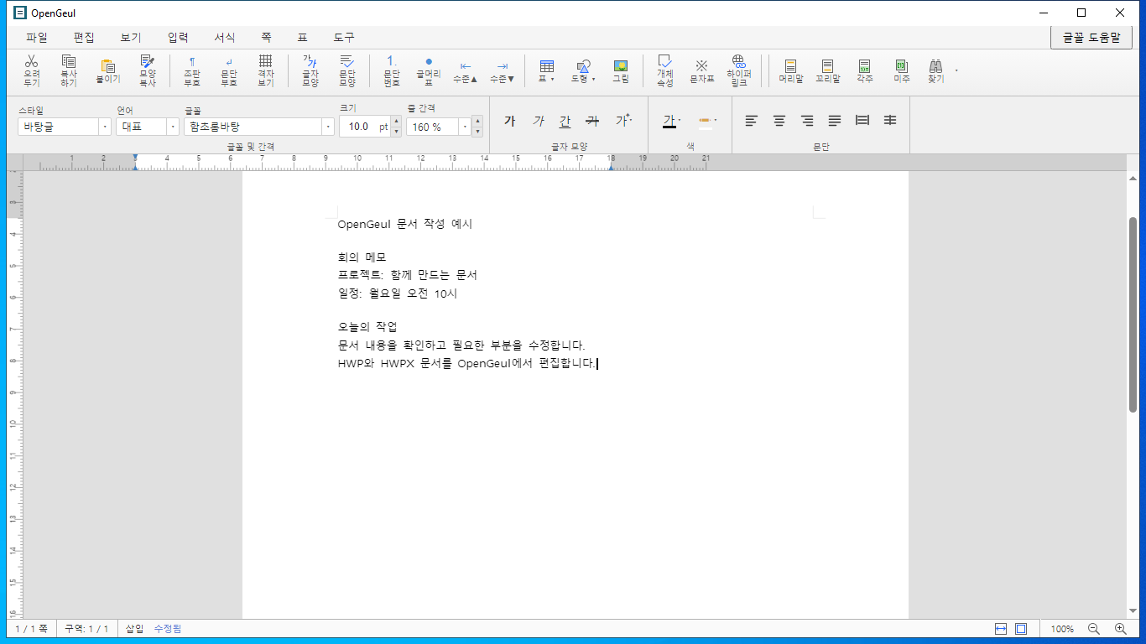Image resolution: width=1146 pixels, height=644 pixels.
Task: Expand the 스타일 style dropdown
Action: 105,127
